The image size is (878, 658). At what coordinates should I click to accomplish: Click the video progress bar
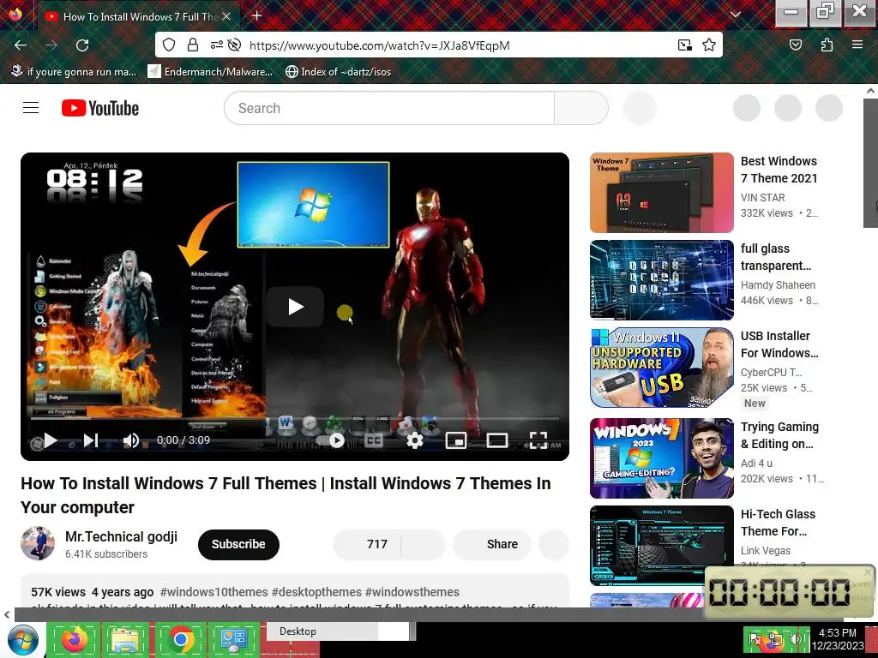(x=295, y=418)
